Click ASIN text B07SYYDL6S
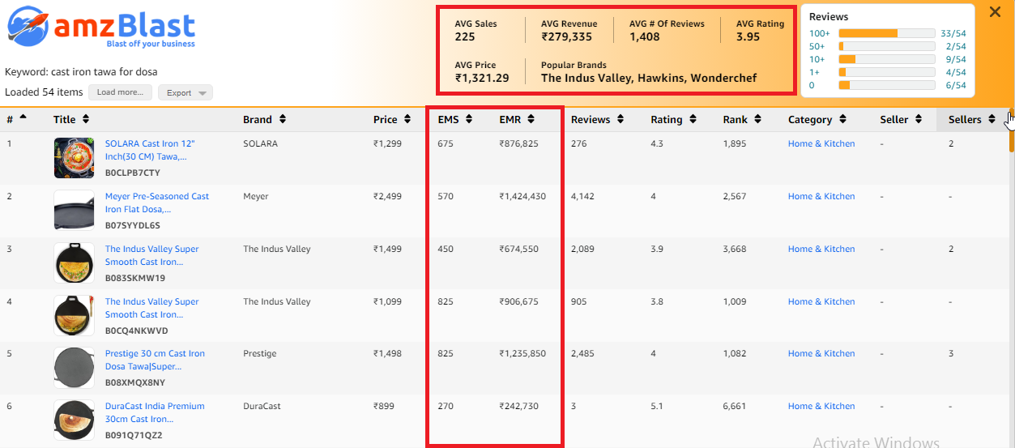Screen dimensions: 1015x448 (x=133, y=225)
